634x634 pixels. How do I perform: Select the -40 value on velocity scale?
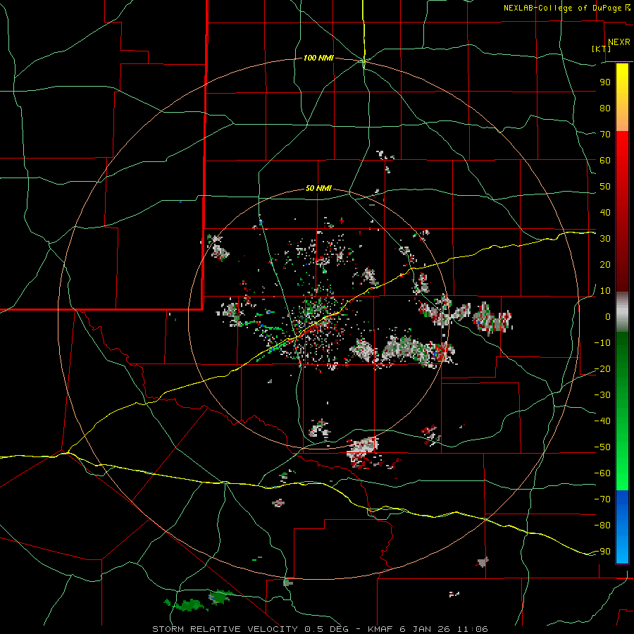click(602, 421)
